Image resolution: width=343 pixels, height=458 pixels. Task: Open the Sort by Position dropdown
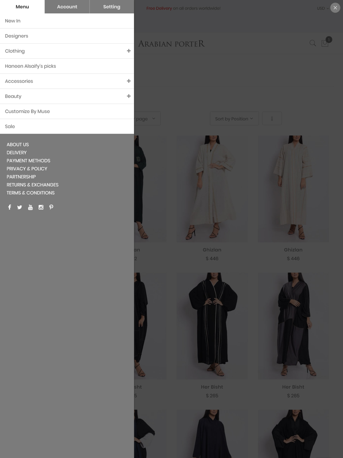[234, 118]
